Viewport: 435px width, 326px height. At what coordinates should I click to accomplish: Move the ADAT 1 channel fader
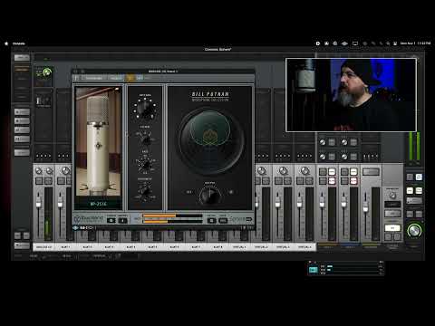61,203
